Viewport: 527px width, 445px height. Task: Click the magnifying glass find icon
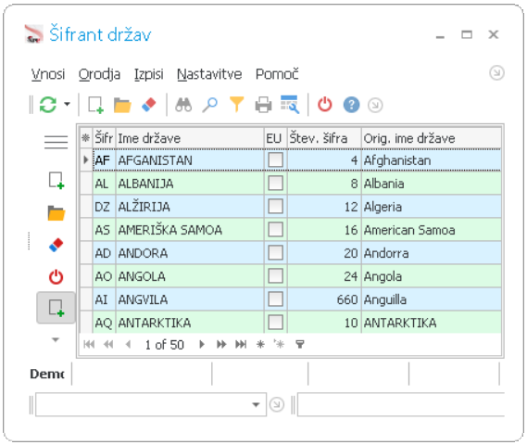coord(210,105)
